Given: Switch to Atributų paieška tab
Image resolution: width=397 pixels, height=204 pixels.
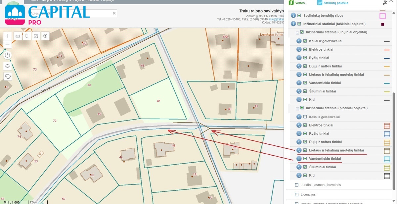Looking at the screenshot, I should [x=332, y=3].
